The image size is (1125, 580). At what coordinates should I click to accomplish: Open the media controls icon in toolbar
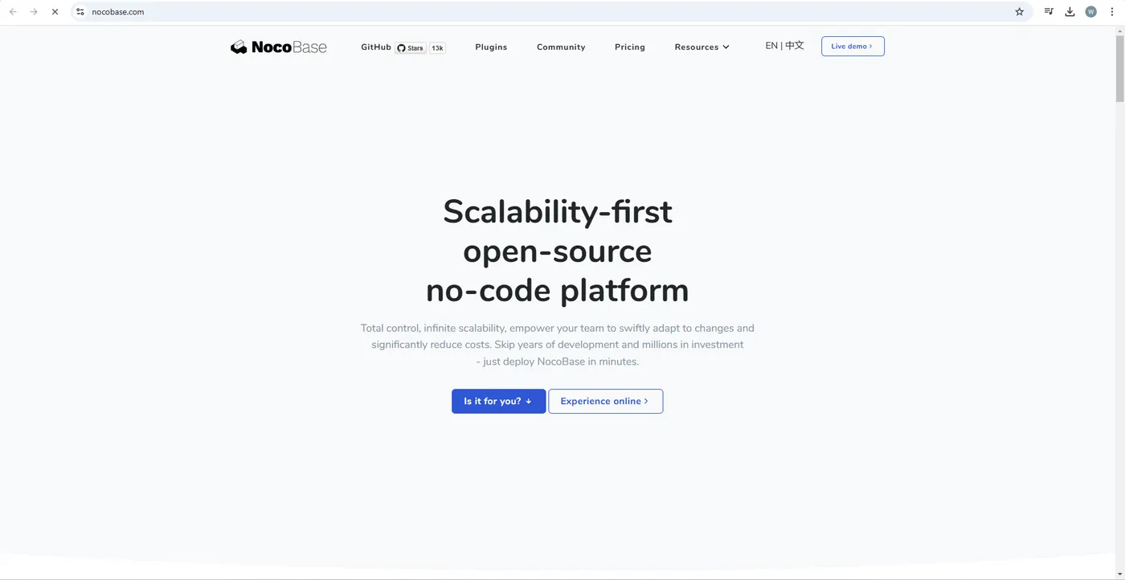1048,11
